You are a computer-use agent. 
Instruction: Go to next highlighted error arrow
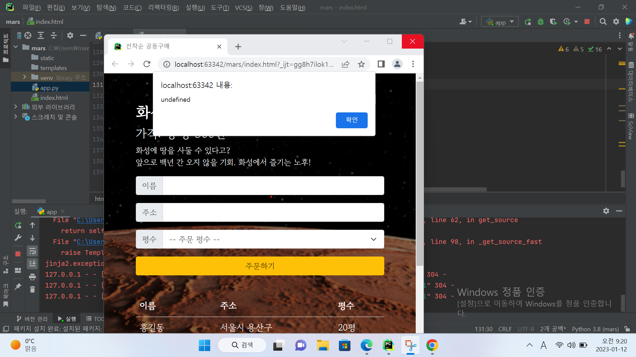(x=620, y=49)
